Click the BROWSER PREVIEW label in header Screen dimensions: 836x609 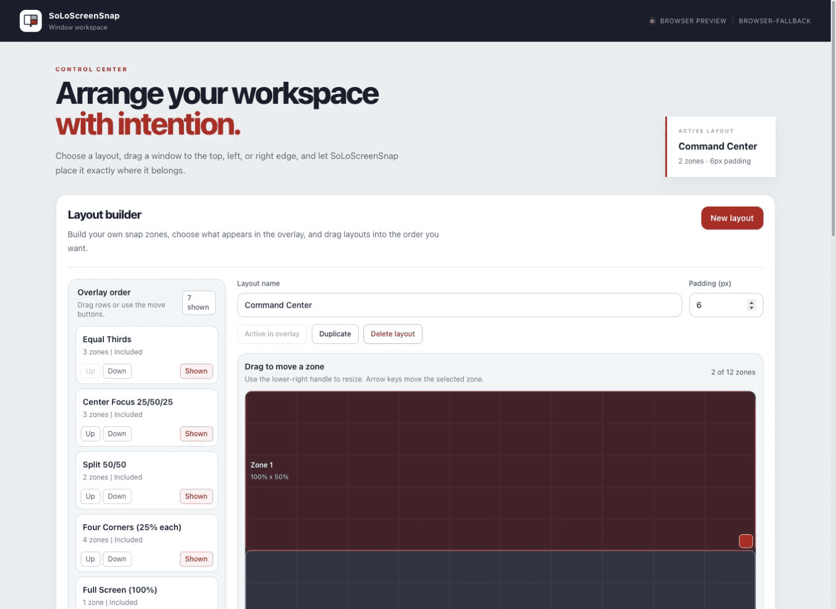[693, 21]
